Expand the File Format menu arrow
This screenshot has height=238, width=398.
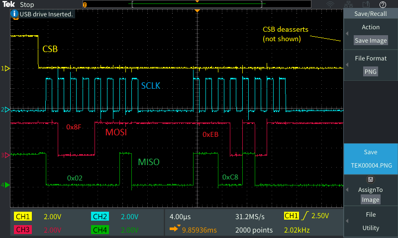pos(347,65)
